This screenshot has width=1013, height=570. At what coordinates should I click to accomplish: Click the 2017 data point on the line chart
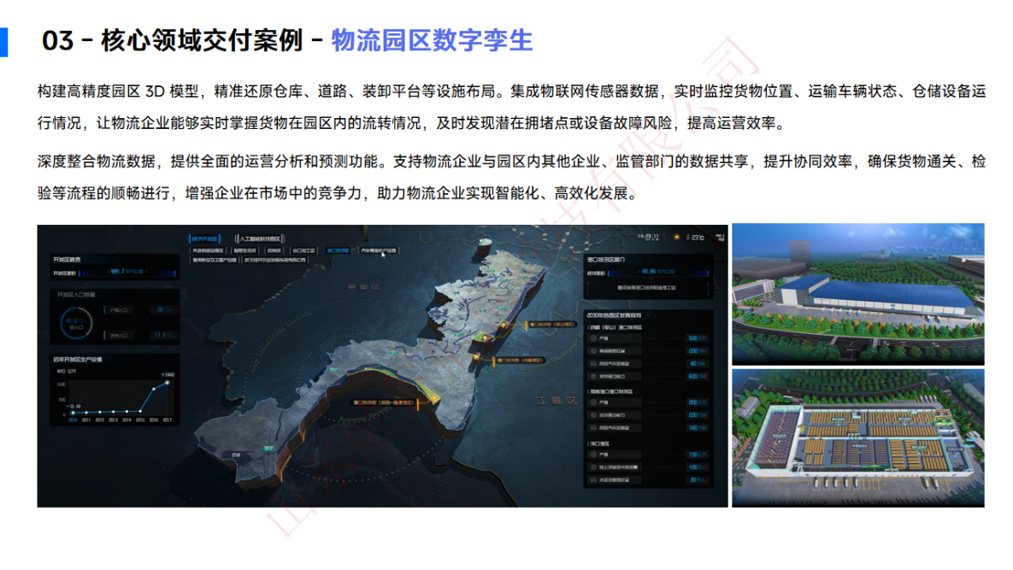point(168,383)
